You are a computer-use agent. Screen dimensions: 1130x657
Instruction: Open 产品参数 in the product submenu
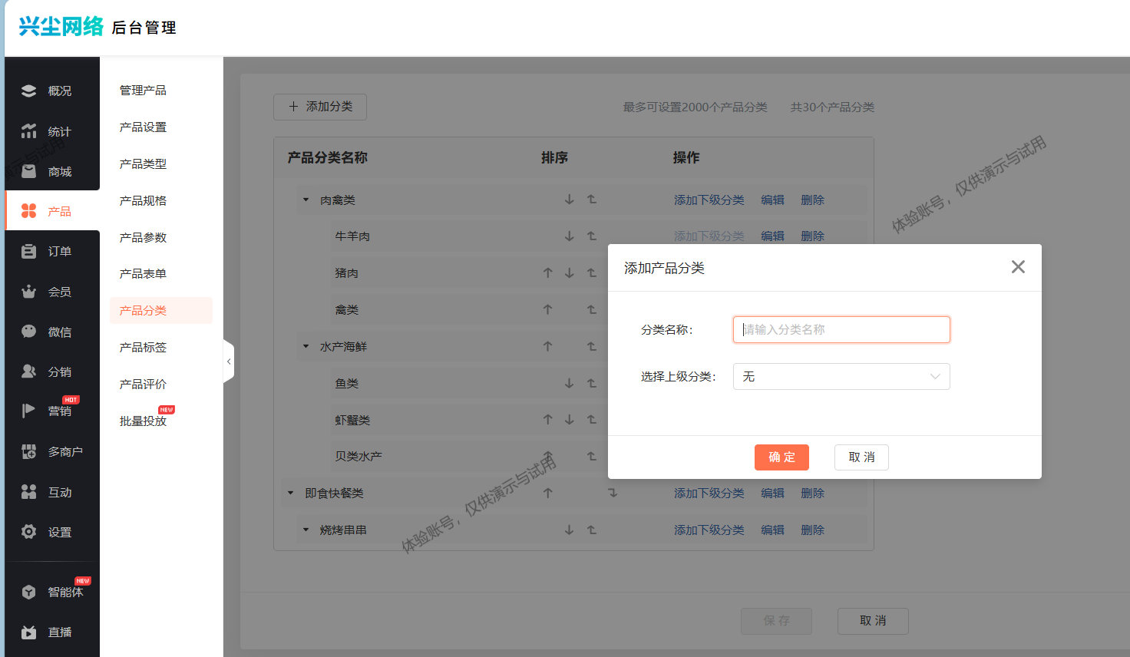(x=143, y=238)
